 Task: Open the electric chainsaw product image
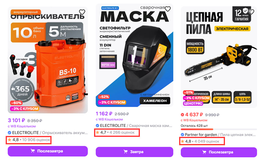219,57
